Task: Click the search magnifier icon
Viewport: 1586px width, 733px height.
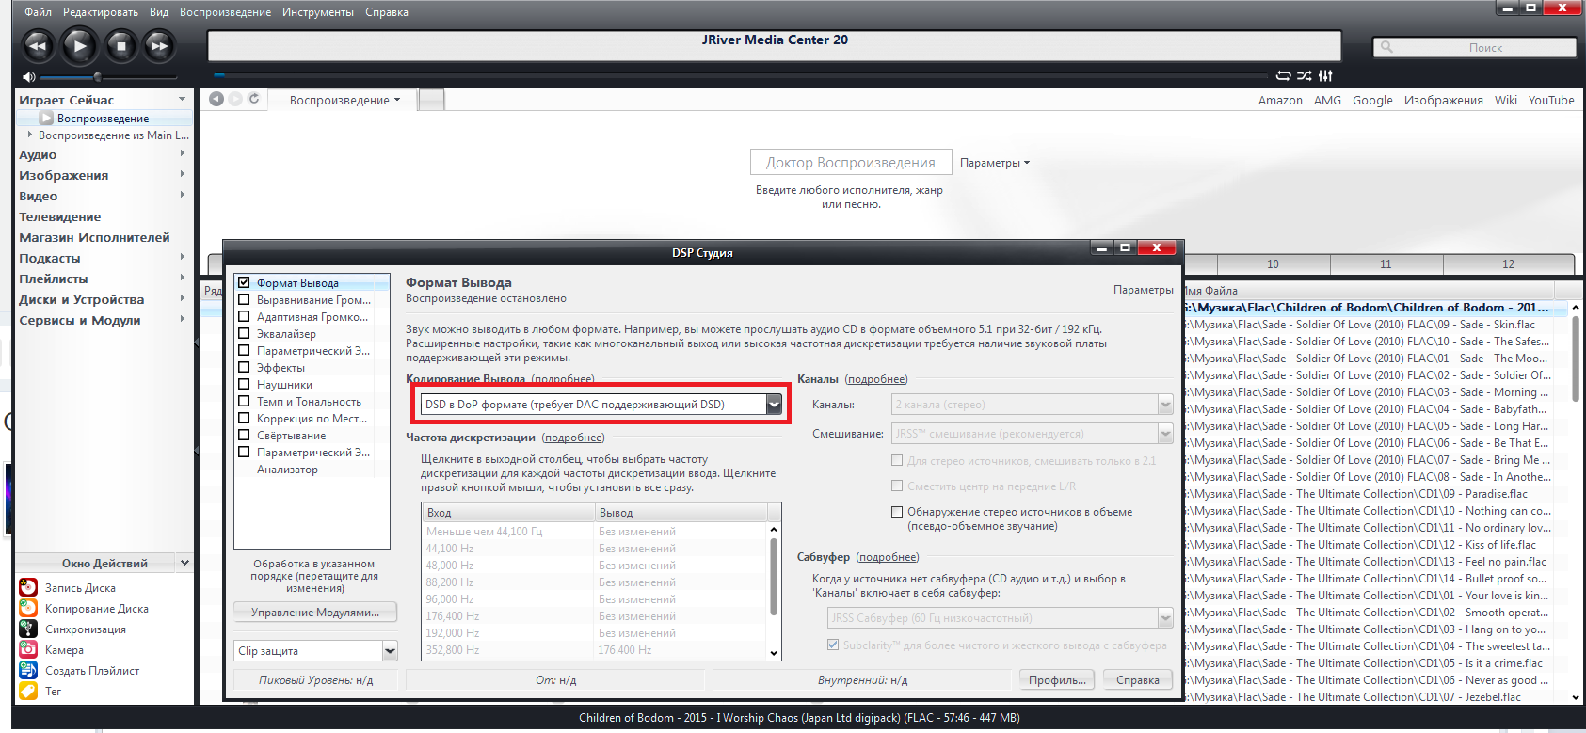Action: [x=1386, y=47]
